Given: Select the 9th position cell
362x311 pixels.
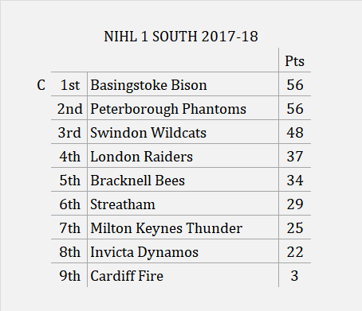Looking at the screenshot, I should pos(69,276).
